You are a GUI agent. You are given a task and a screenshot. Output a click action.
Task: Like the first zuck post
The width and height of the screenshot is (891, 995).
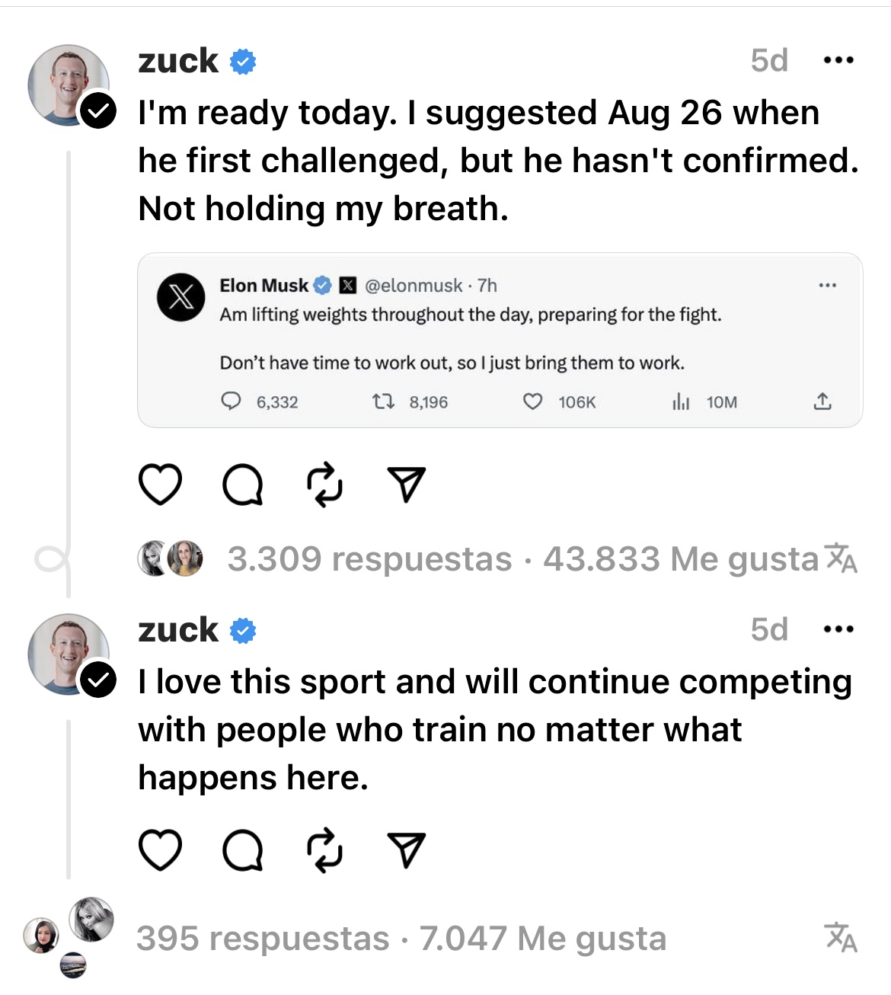(x=161, y=485)
